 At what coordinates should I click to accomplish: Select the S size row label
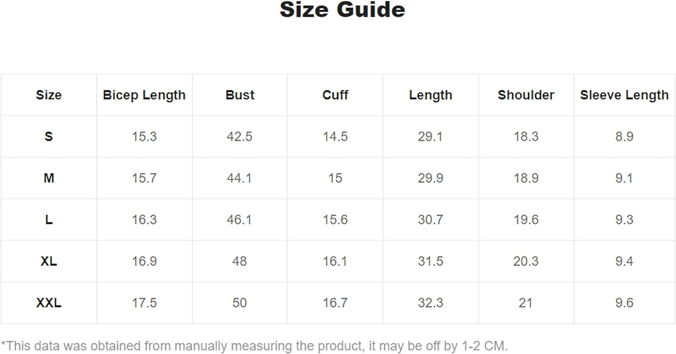point(49,136)
